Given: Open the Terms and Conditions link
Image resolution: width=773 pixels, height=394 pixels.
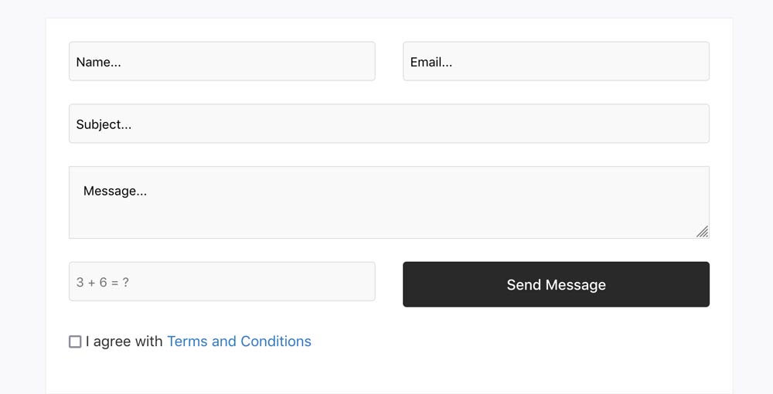Looking at the screenshot, I should pos(239,341).
